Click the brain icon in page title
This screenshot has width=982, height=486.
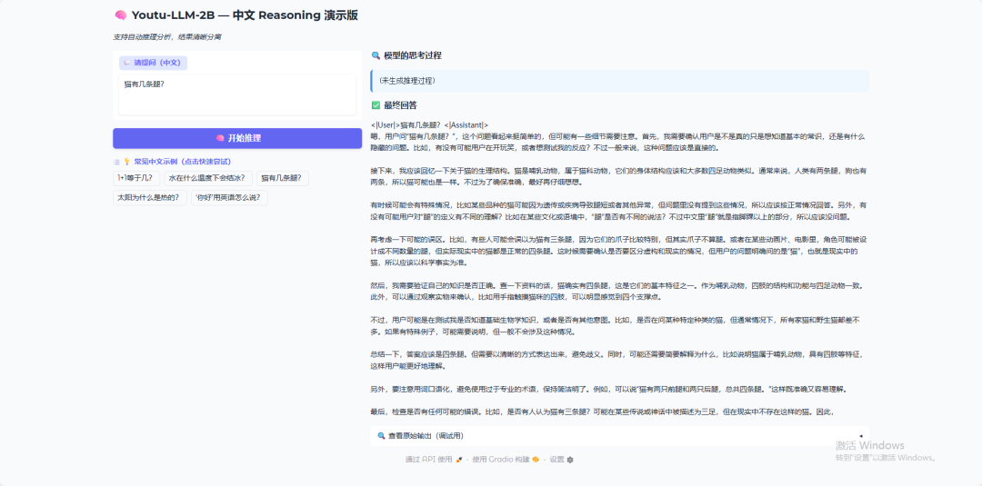121,15
